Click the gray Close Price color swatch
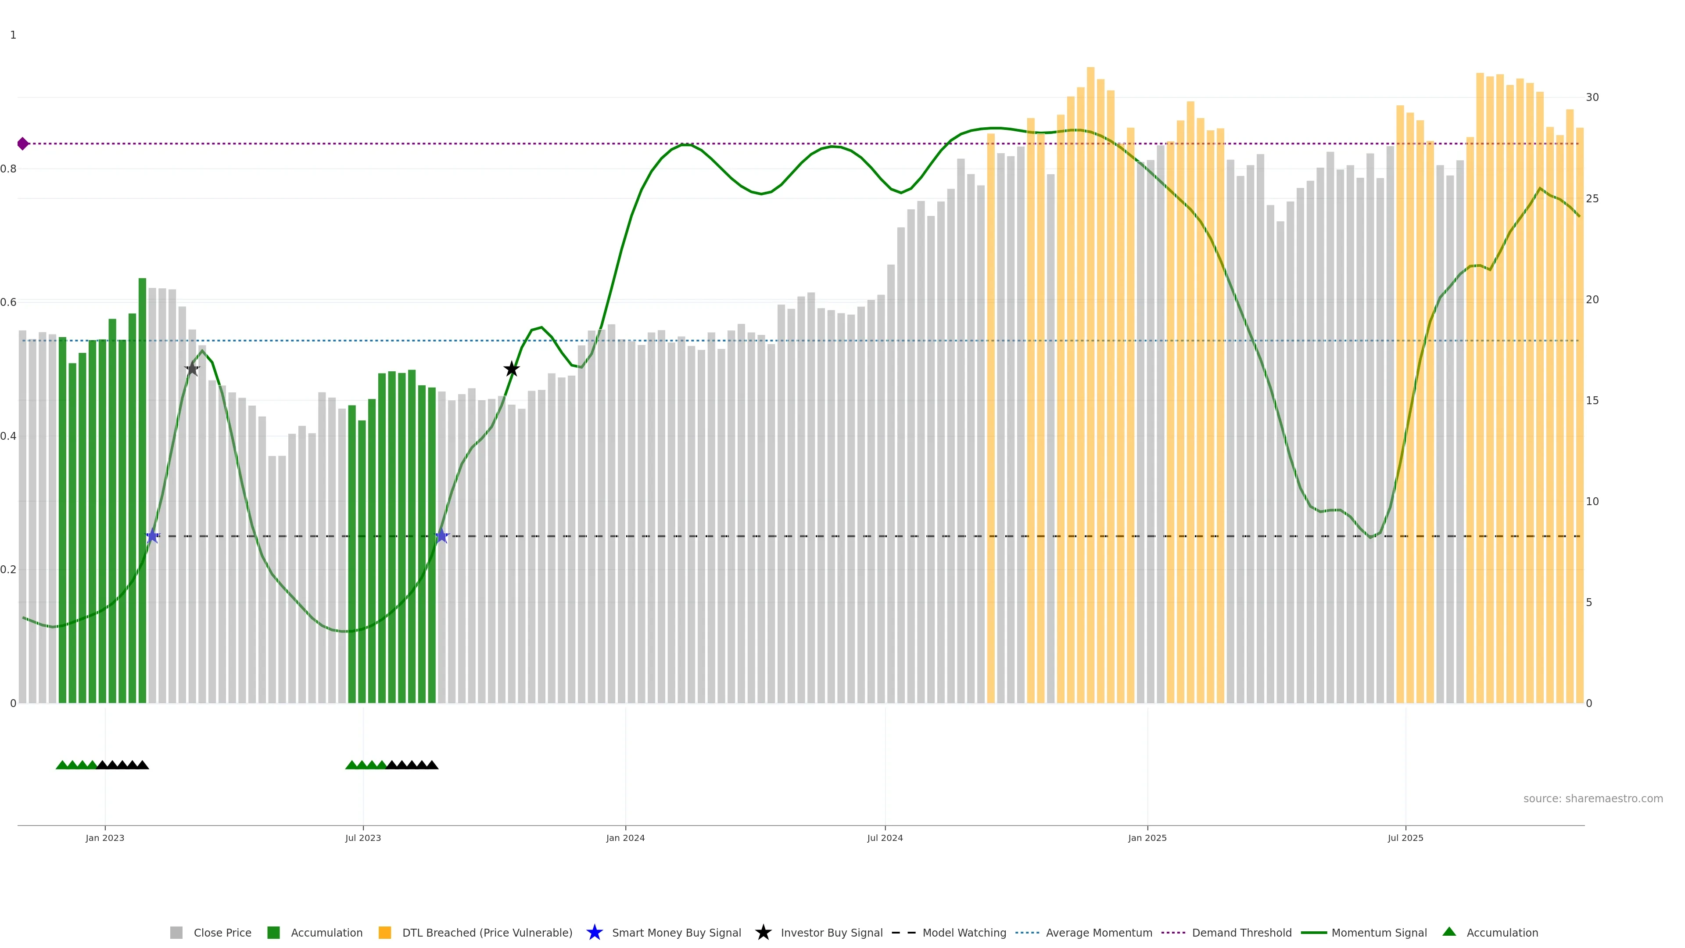Screen dimensions: 1685x948 [x=176, y=932]
